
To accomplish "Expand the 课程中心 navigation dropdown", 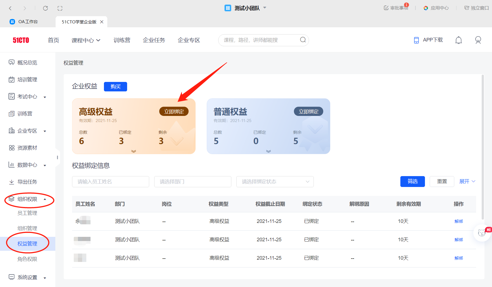I will pyautogui.click(x=86, y=40).
